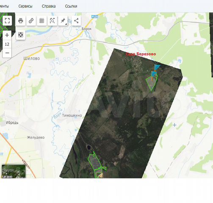Click the satellite basemap thumbnail

pos(14,171)
